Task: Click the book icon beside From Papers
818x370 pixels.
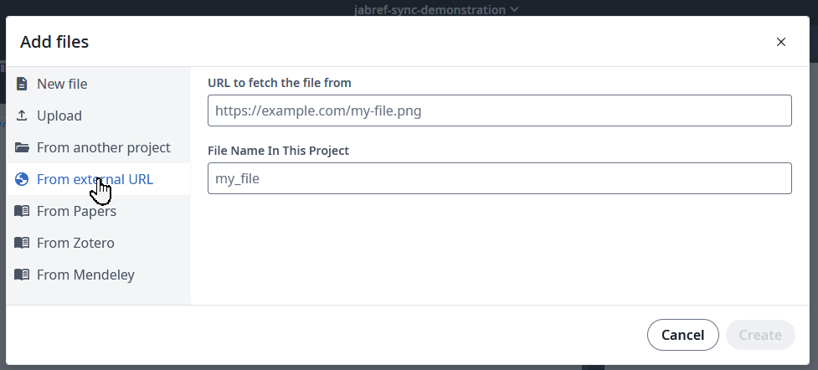Action: click(22, 211)
